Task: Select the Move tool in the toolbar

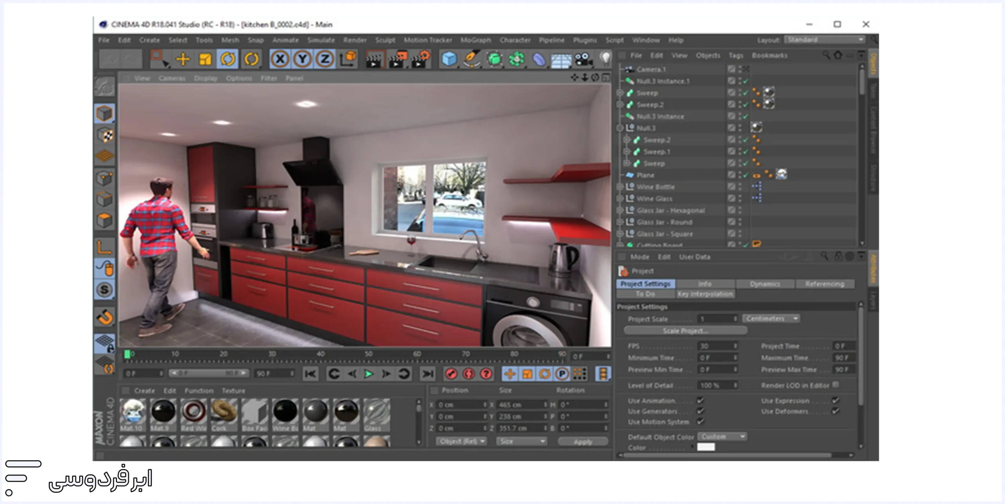Action: [183, 60]
